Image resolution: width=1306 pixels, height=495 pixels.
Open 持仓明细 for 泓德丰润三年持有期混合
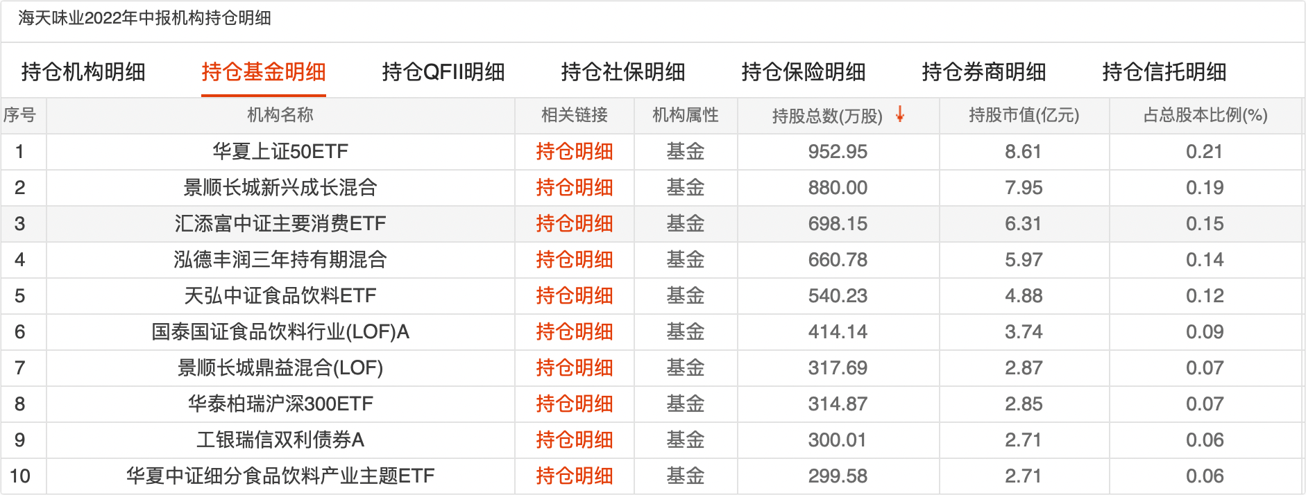coord(575,260)
